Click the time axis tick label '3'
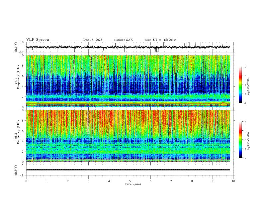Image resolution: width=263 pixels, height=203 pixels. tap(88, 181)
